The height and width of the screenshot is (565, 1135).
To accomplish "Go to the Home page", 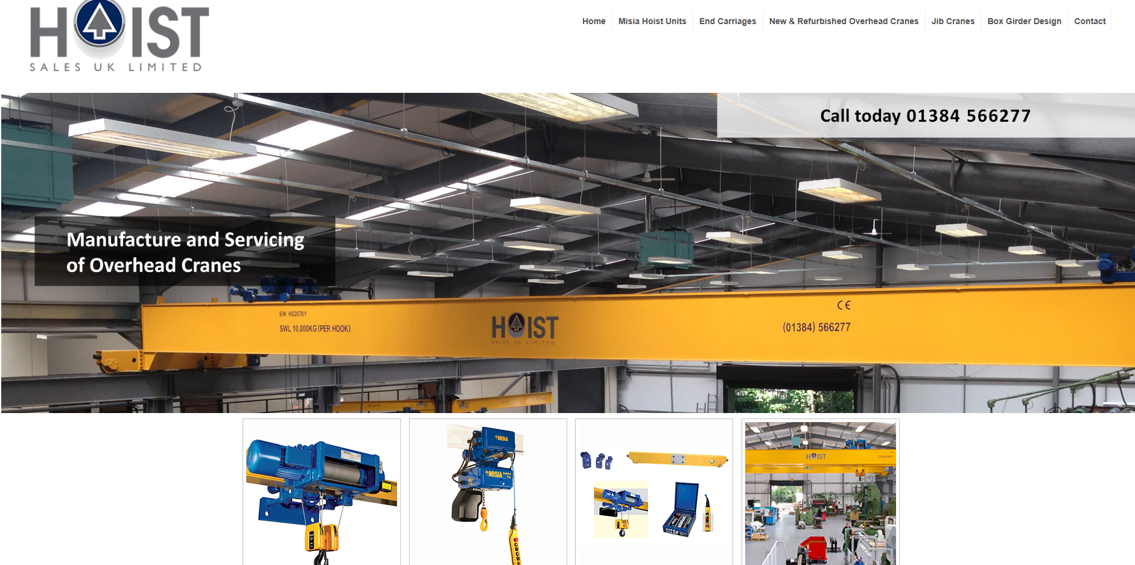I will [593, 21].
